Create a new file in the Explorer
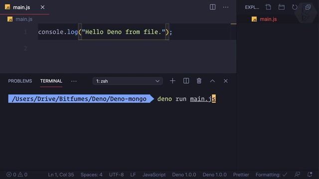The height and width of the screenshot is (179, 319). [x=268, y=7]
